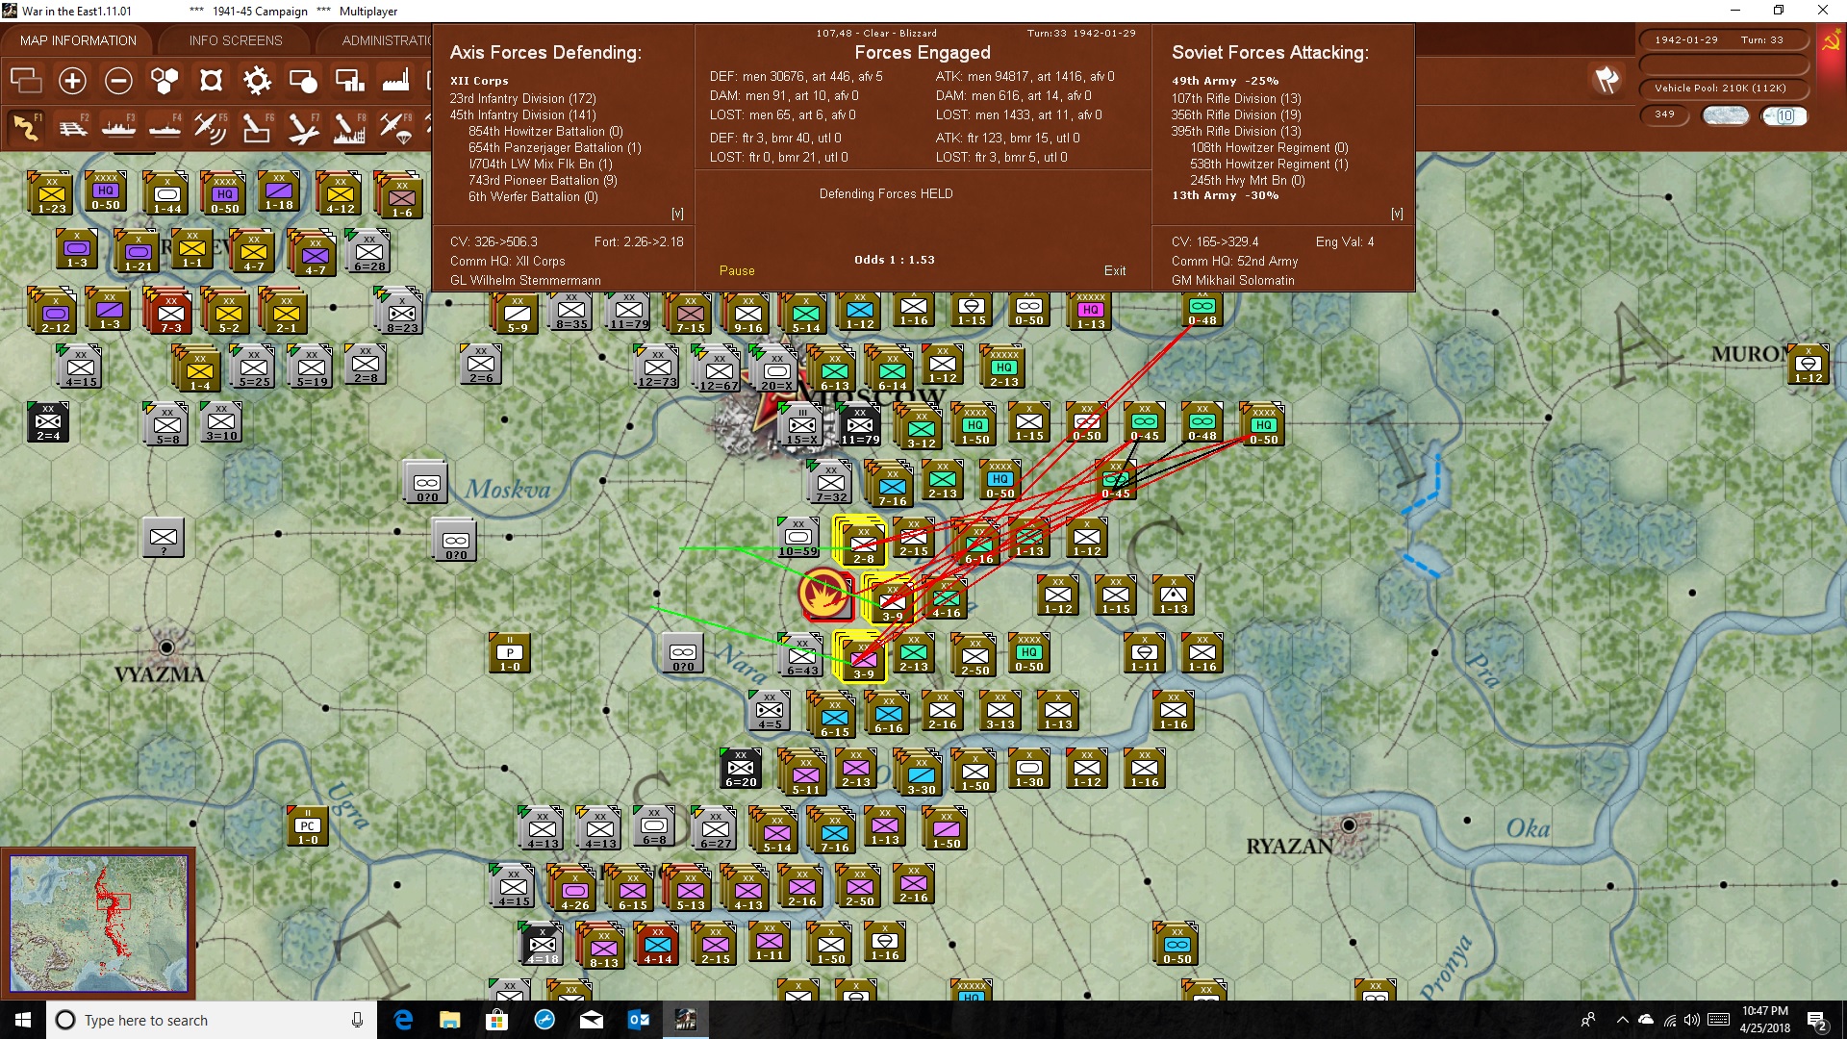1847x1039 pixels.
Task: Select the F3 naval transport ship icon
Action: pyautogui.click(x=119, y=127)
